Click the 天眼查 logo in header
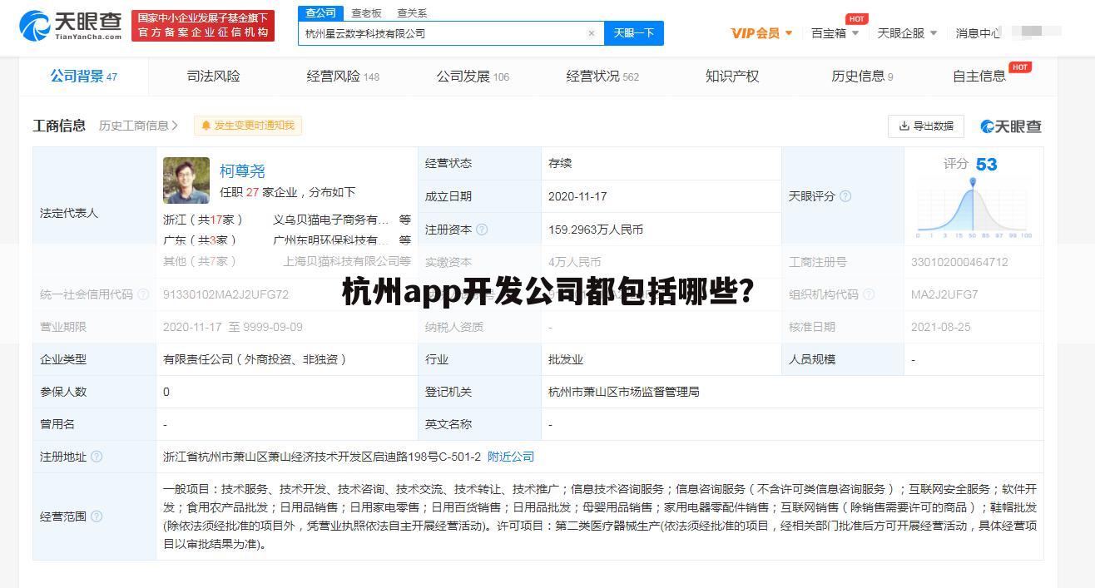Screen dimensions: 1095x588 (71, 26)
